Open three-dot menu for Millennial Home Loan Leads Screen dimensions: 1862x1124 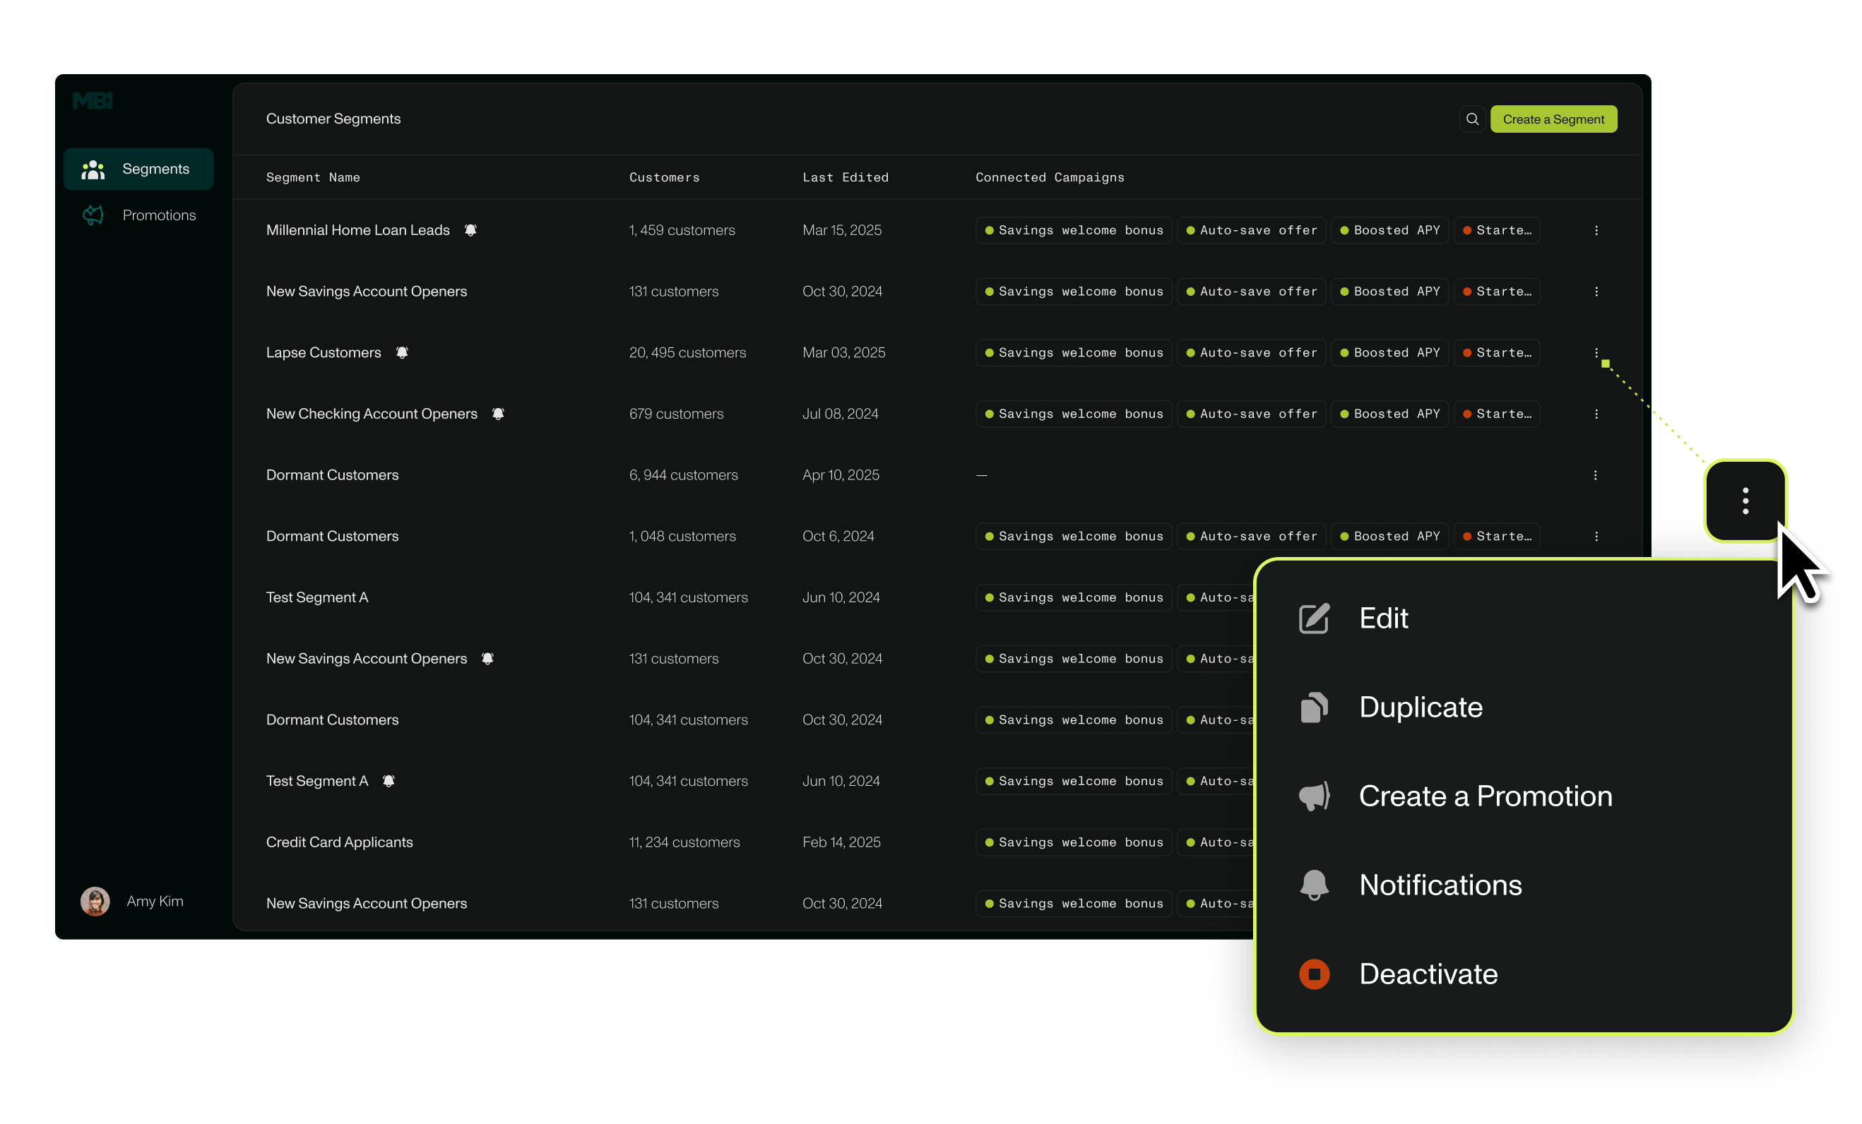[1596, 230]
